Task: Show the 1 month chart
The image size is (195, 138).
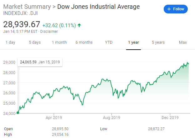Action: pos(59,42)
